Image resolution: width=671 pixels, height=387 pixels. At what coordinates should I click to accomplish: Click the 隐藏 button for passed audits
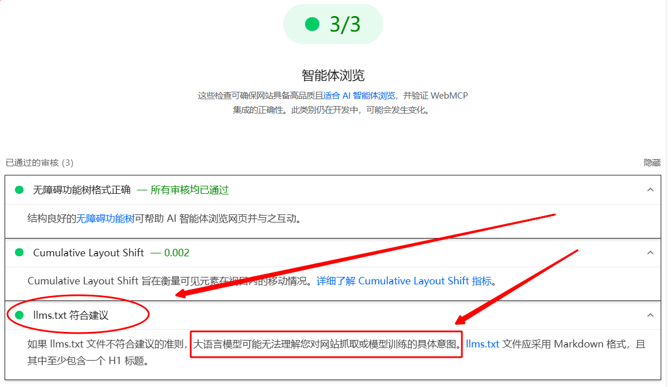[x=652, y=163]
